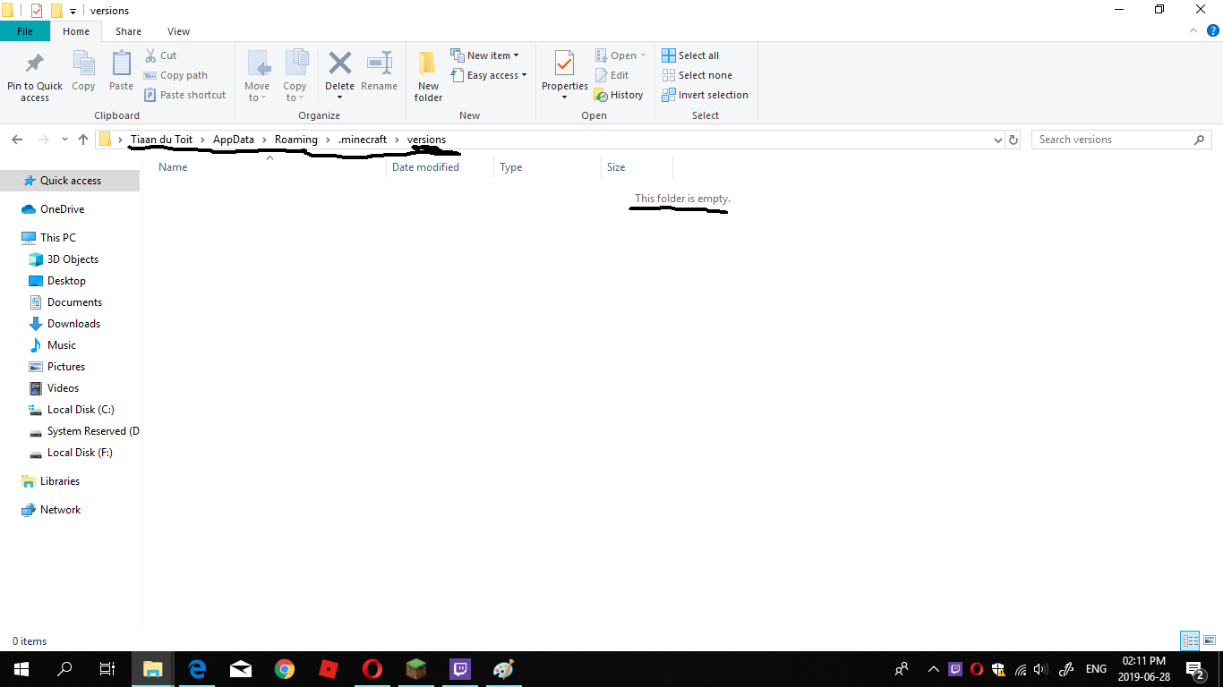This screenshot has width=1223, height=687.
Task: Select Quick access in sidebar
Action: pos(70,181)
